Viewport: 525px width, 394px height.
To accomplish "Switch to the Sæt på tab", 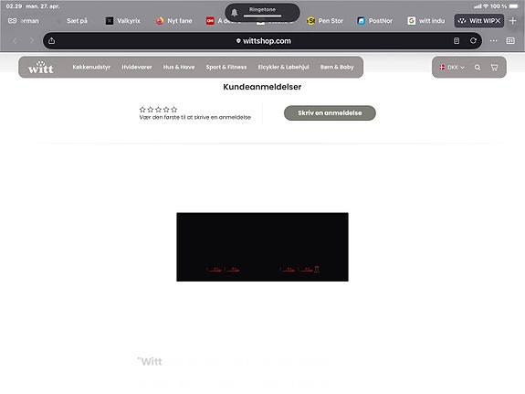I will (77, 21).
